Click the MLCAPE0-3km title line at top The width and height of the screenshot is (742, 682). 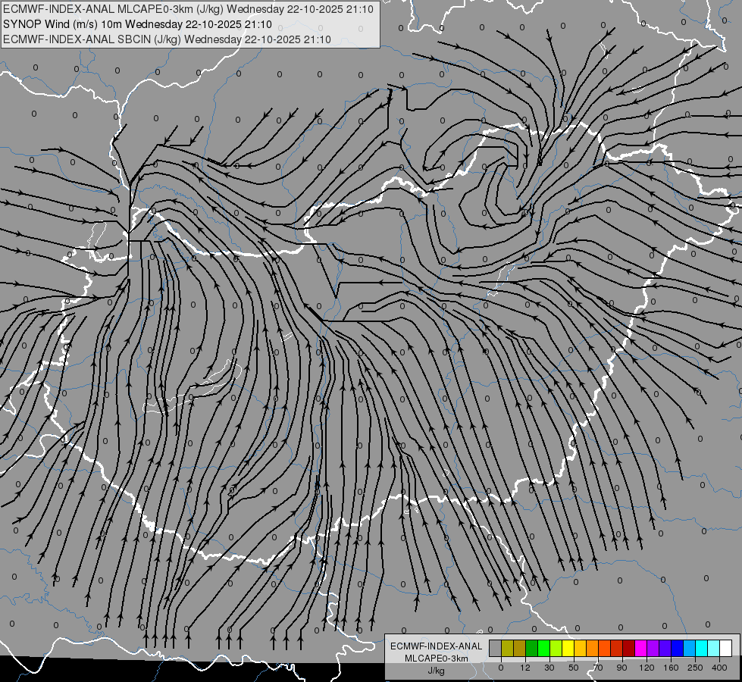pyautogui.click(x=188, y=9)
